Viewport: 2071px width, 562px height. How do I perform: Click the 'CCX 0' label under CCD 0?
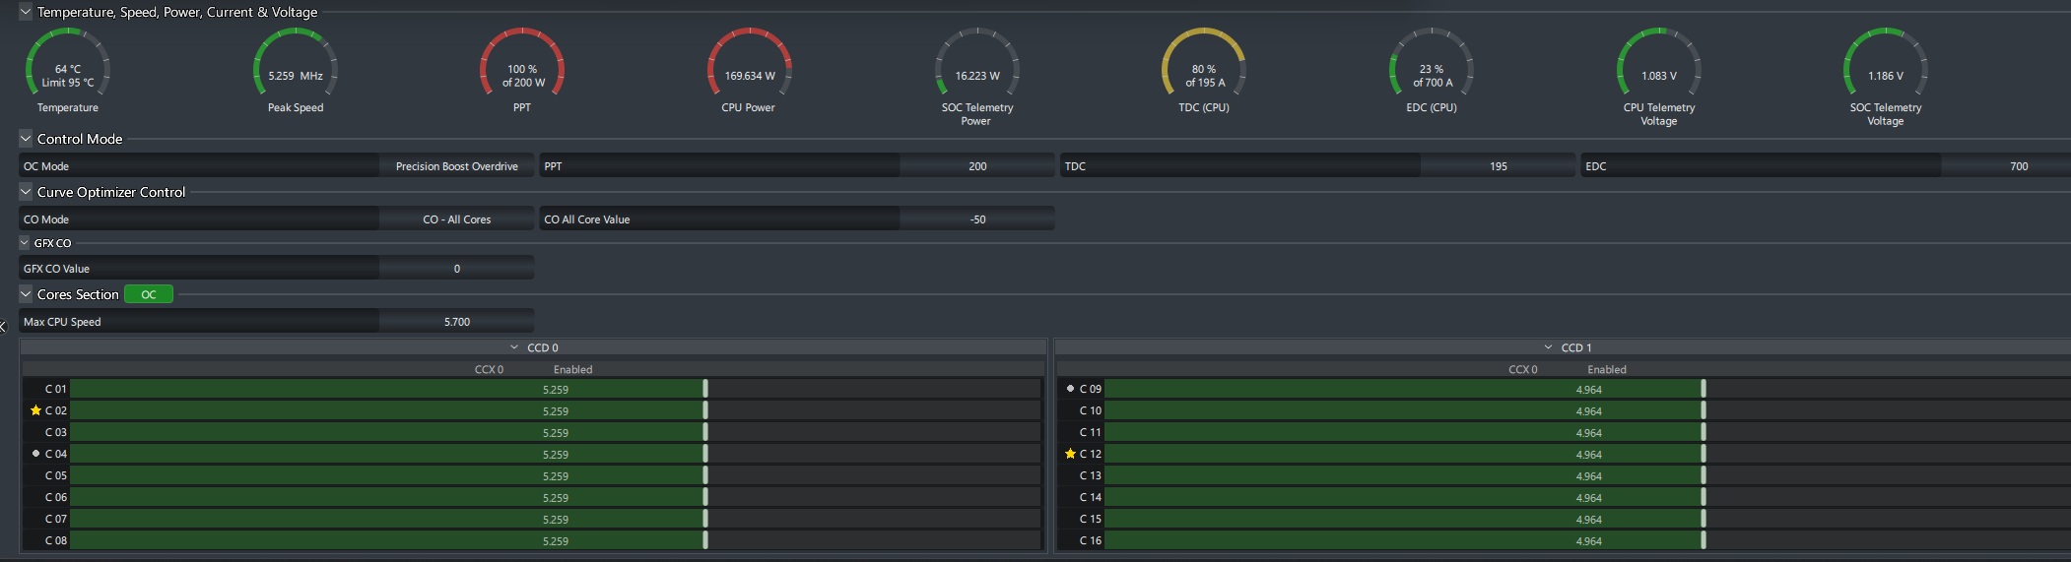pos(489,369)
